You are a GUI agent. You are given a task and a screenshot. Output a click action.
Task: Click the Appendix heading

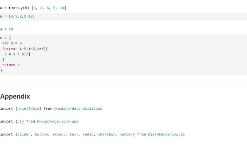(15, 97)
